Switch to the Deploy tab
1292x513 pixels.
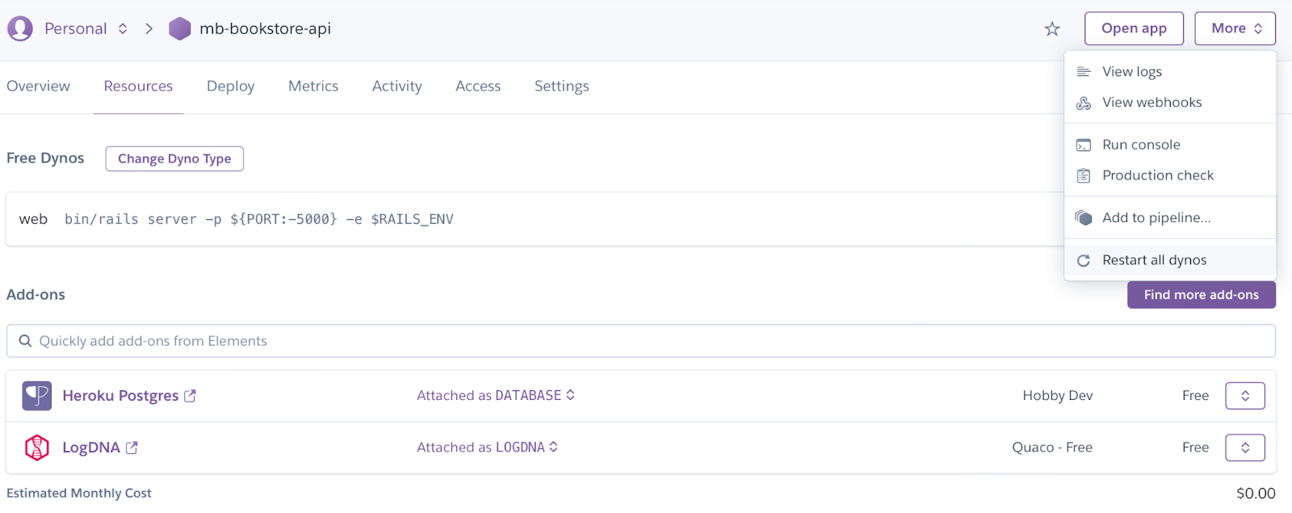click(x=230, y=86)
